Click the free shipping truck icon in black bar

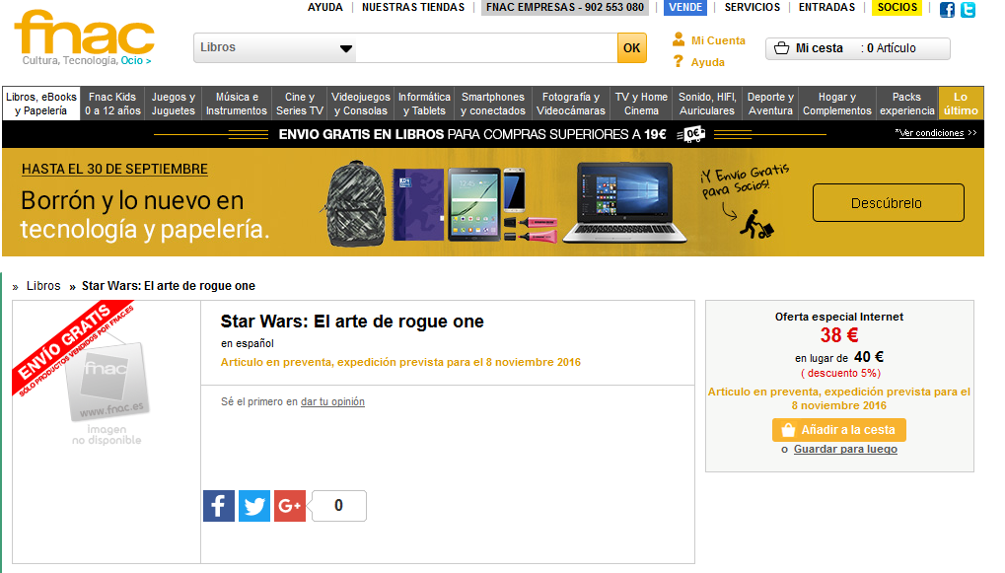(691, 134)
